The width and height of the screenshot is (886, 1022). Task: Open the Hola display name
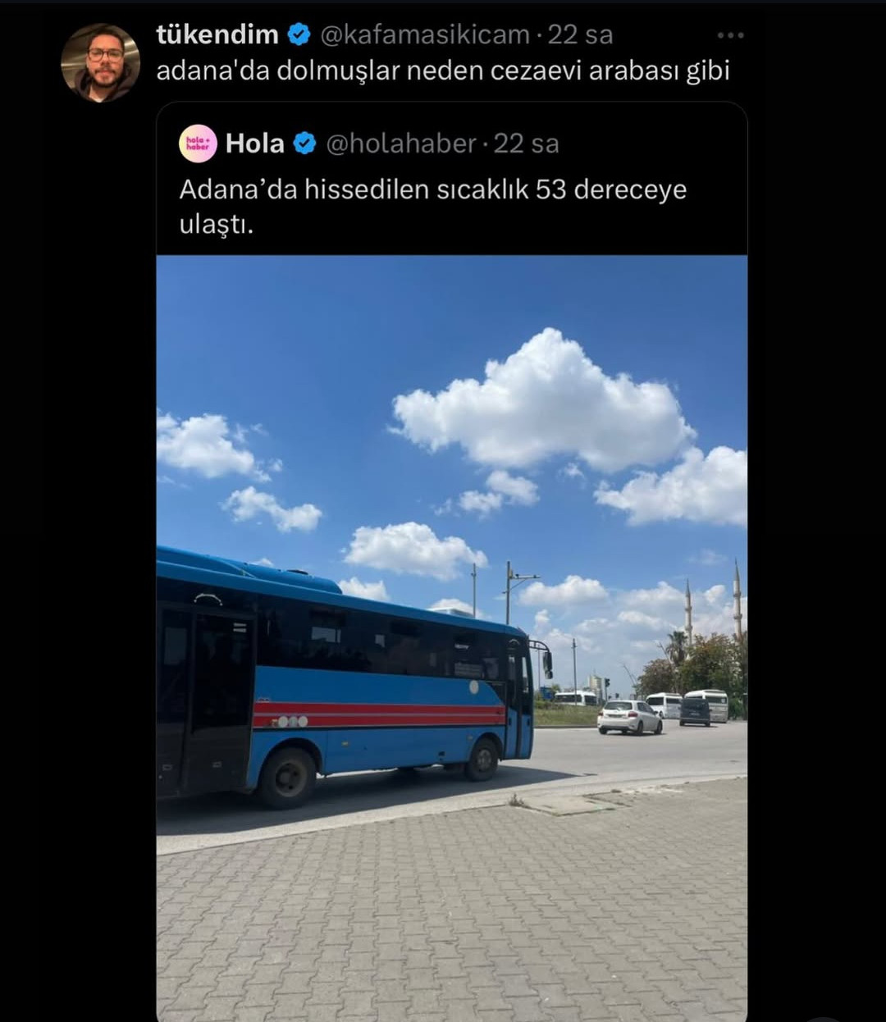pos(255,144)
